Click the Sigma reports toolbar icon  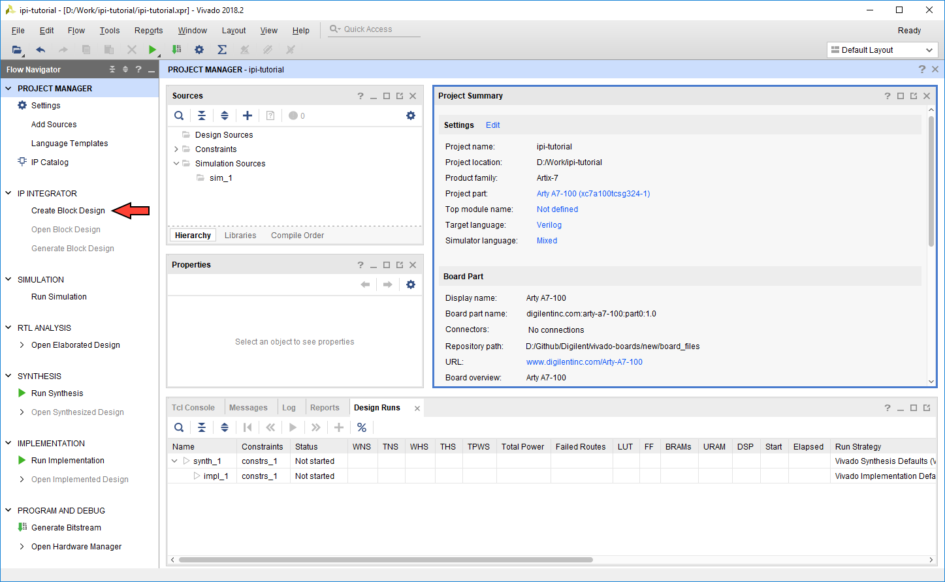[x=222, y=50]
